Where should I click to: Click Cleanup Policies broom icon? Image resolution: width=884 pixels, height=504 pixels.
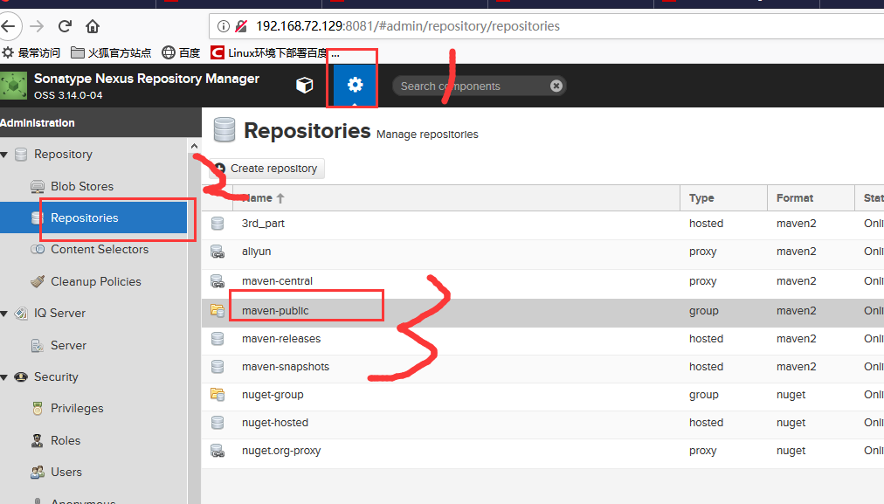pyautogui.click(x=38, y=281)
